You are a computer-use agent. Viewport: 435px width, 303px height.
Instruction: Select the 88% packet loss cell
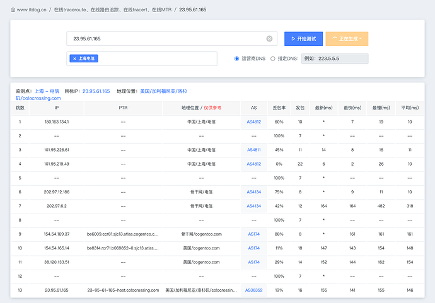pos(279,234)
